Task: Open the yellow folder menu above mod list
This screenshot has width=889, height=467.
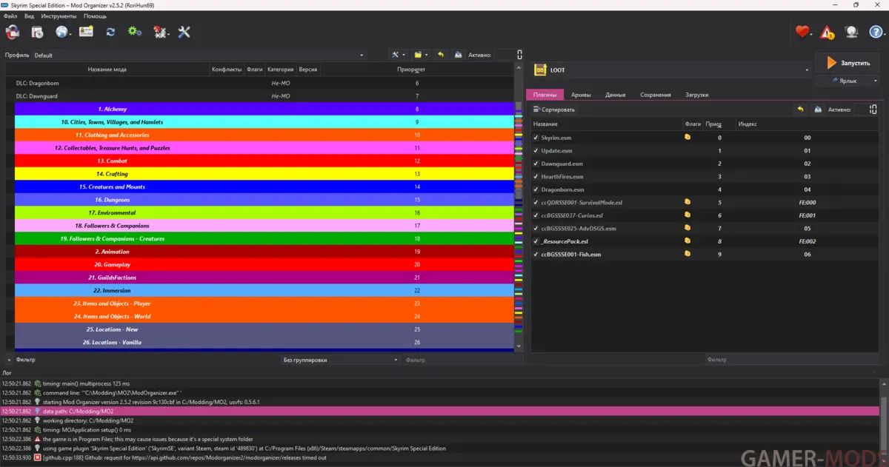Action: [420, 55]
